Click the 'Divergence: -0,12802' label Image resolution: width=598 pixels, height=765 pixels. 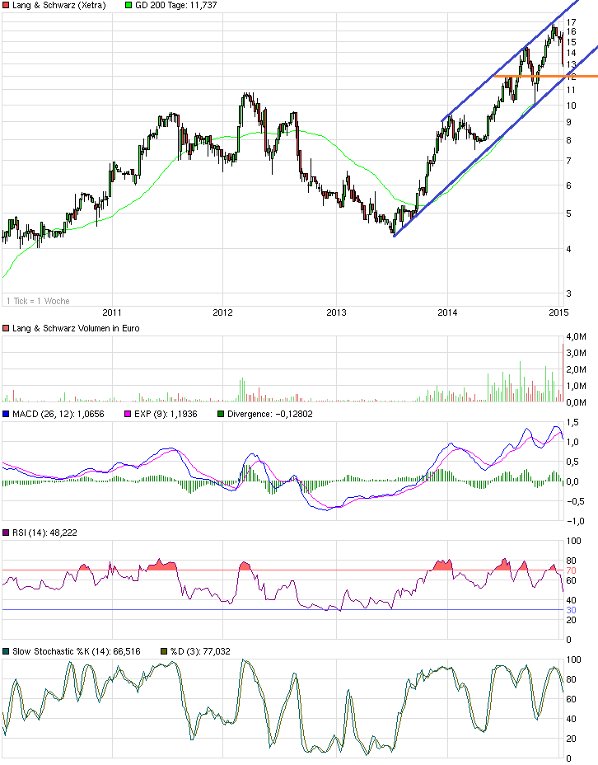pyautogui.click(x=270, y=414)
